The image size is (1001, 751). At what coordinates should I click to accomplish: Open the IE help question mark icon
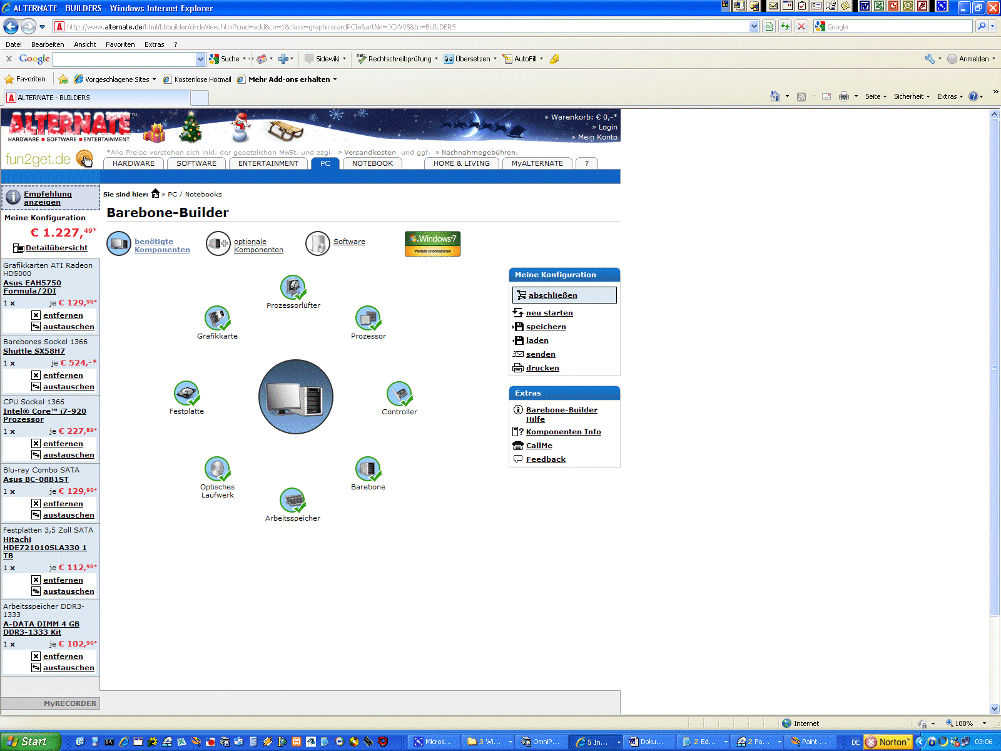[x=973, y=96]
